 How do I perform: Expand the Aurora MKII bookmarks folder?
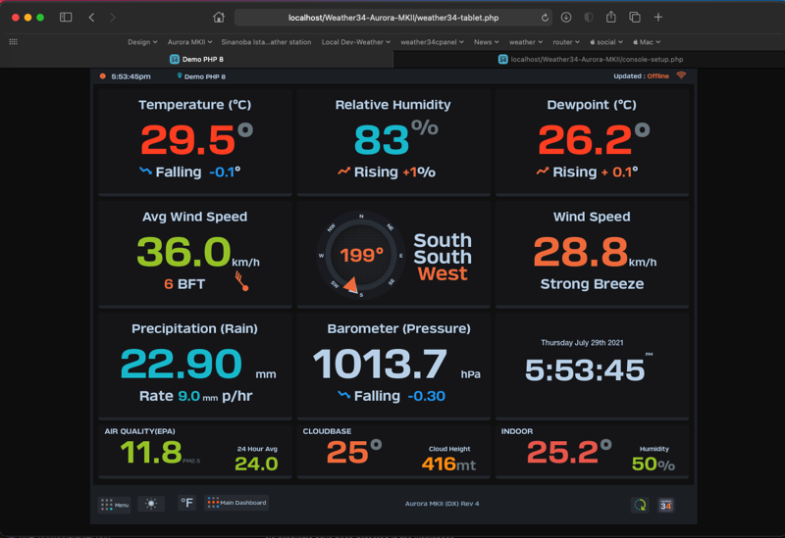click(189, 42)
